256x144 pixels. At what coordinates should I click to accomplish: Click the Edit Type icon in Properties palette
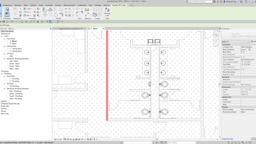point(253,42)
